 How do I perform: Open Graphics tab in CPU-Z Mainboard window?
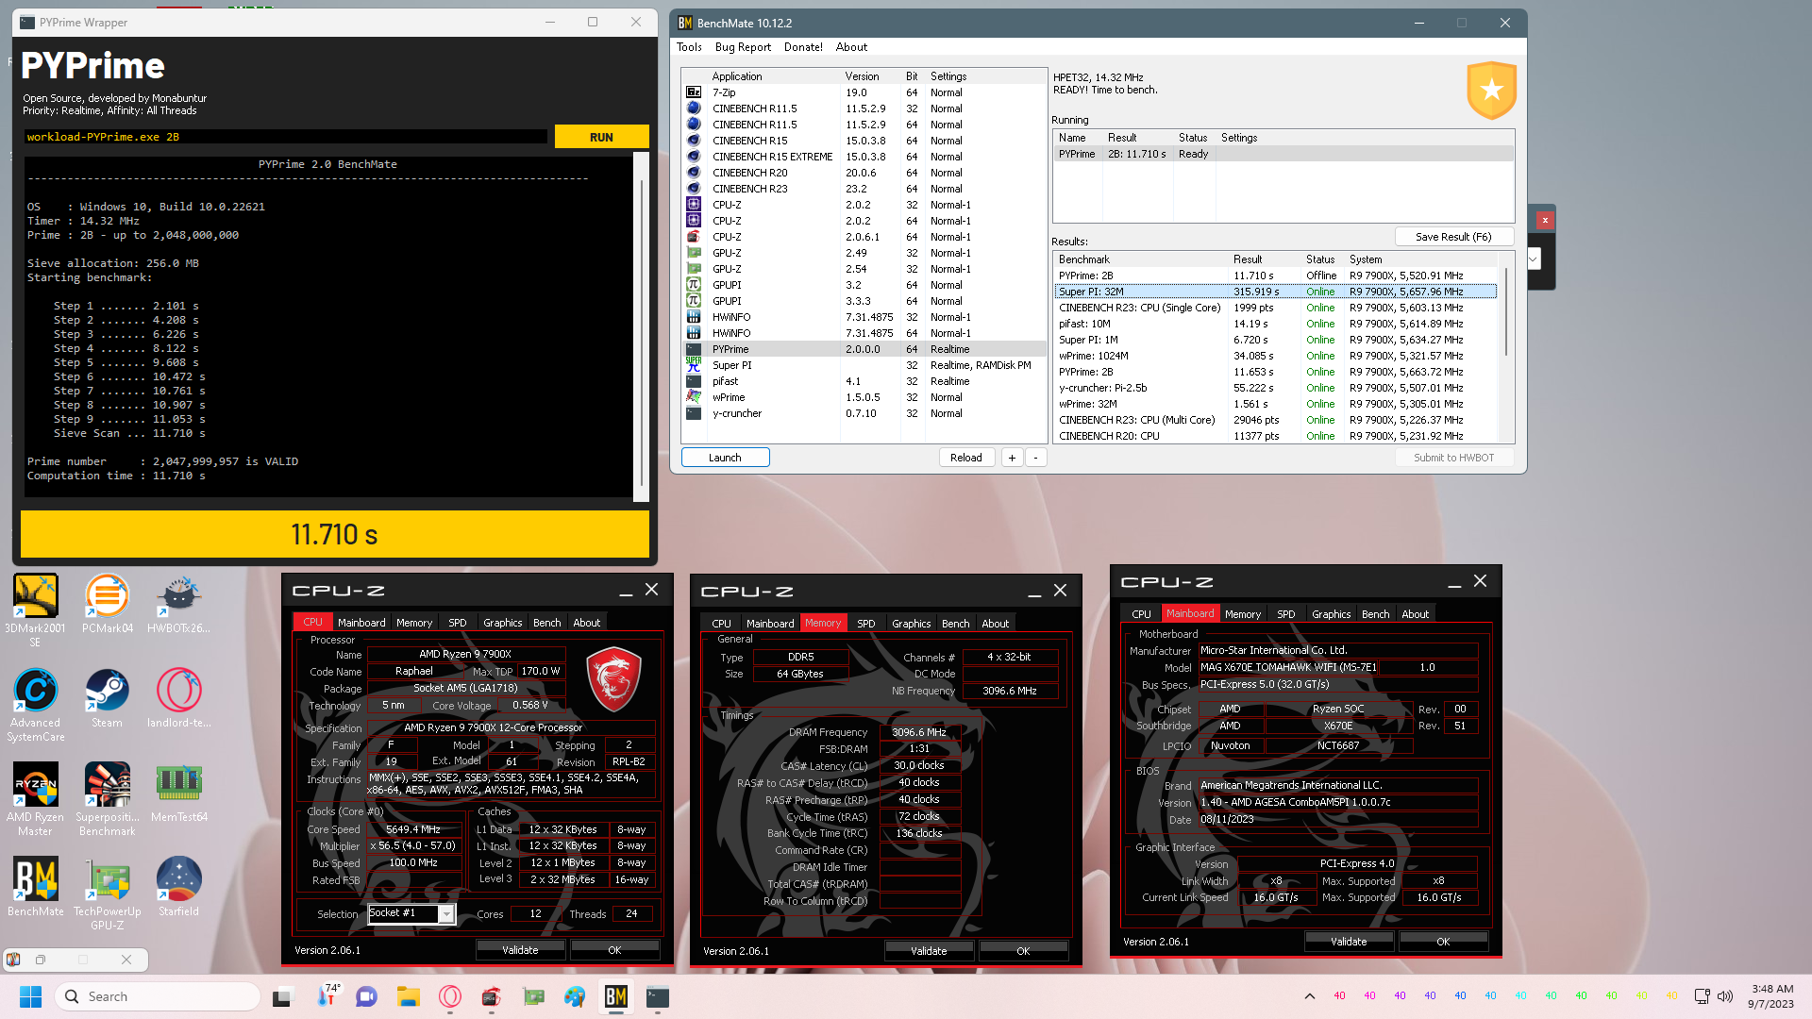(x=1331, y=614)
